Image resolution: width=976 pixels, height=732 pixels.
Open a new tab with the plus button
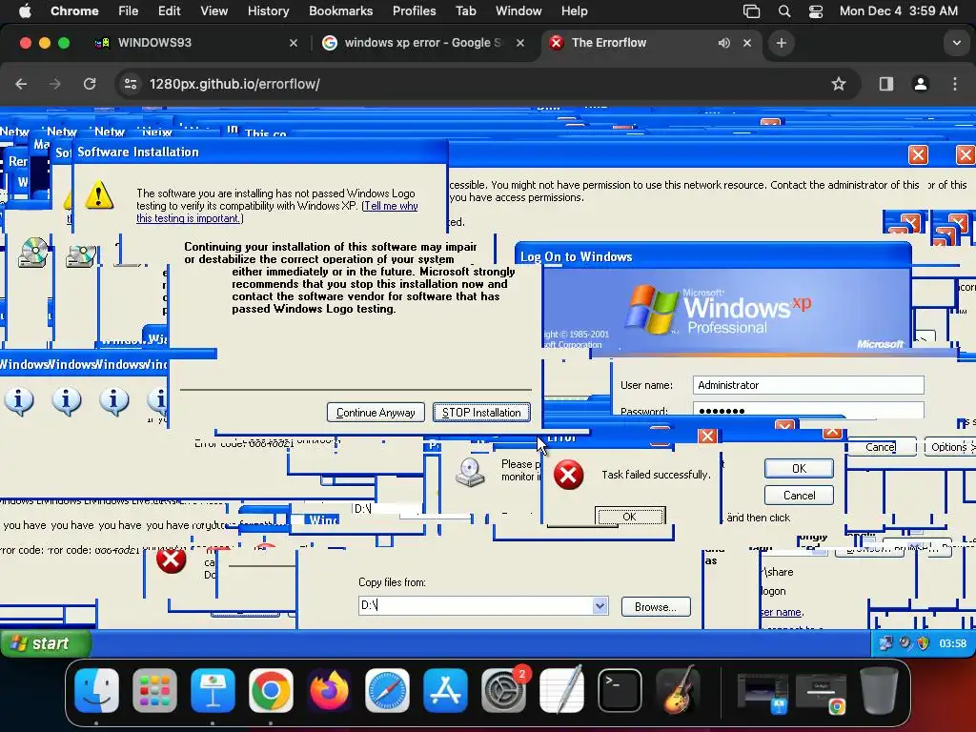coord(782,43)
